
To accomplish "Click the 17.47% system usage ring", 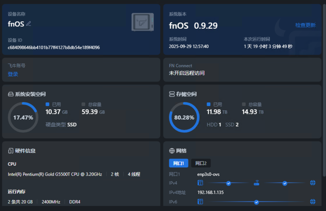I will coord(23,117).
